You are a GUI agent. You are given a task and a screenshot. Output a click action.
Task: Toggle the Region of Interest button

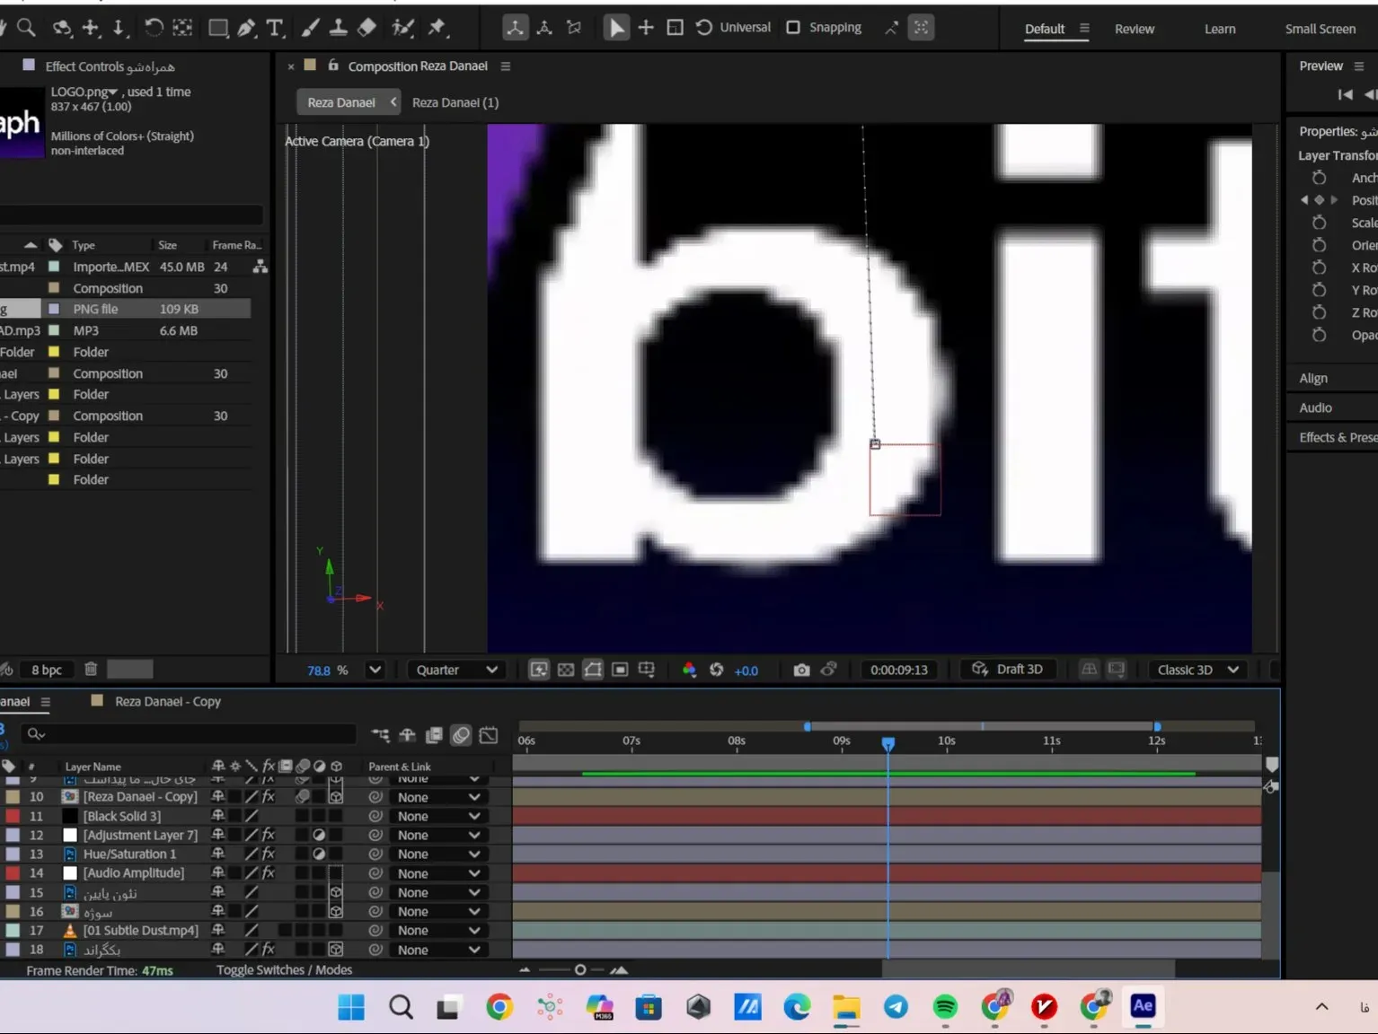point(620,670)
